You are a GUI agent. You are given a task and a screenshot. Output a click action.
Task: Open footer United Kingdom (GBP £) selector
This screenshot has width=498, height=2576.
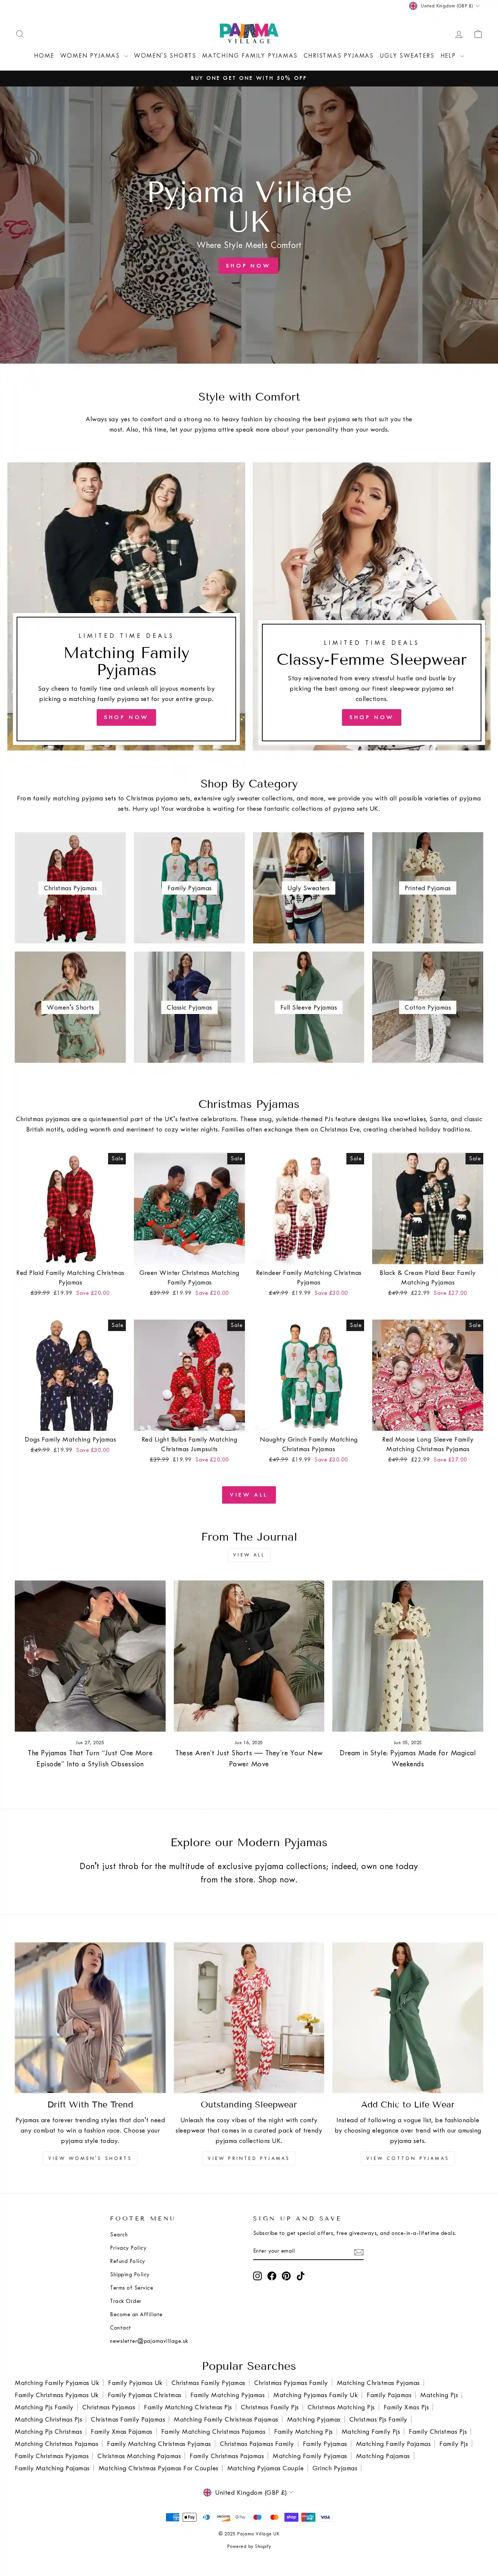point(249,2492)
